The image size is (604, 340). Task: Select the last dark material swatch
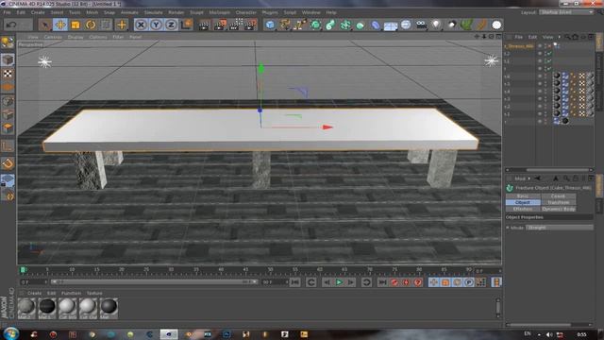109,308
